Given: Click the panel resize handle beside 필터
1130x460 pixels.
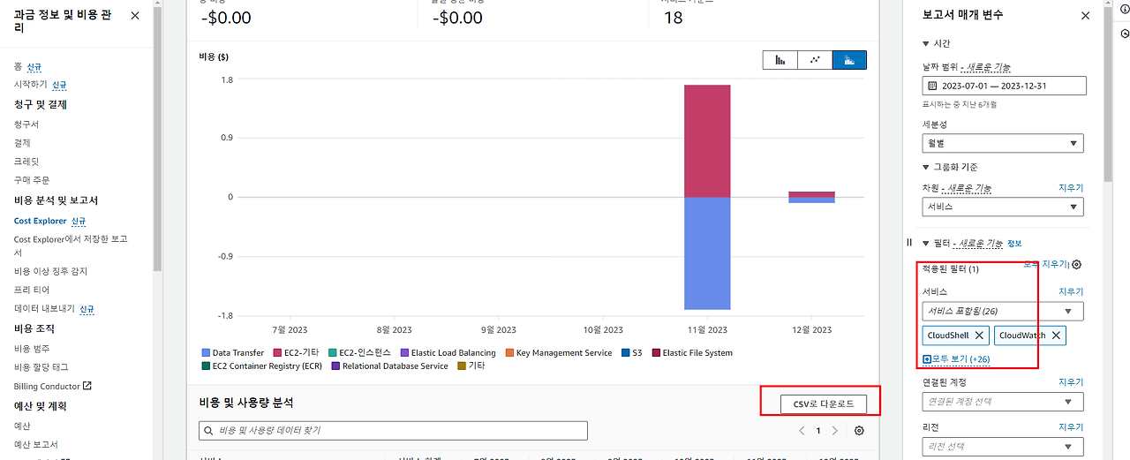Looking at the screenshot, I should pyautogui.click(x=909, y=242).
